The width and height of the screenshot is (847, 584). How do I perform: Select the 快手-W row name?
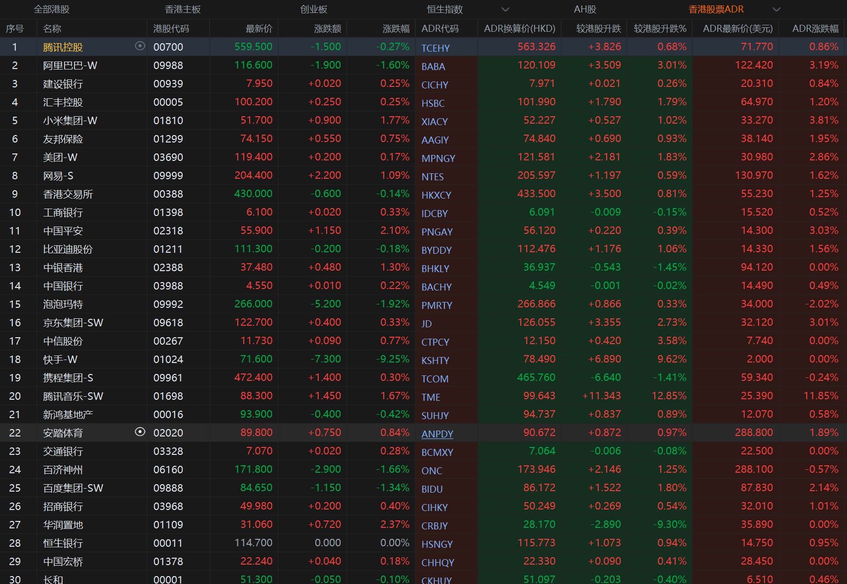pyautogui.click(x=60, y=360)
